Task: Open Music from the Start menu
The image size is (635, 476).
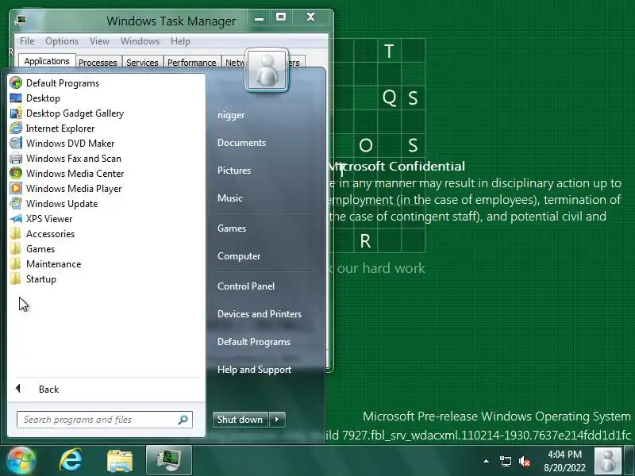Action: pos(230,198)
